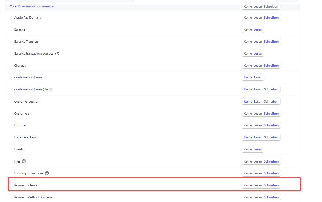Choose Keine for Payment Method Domains
Viewport: 322px width, 202px height.
[x=248, y=197]
